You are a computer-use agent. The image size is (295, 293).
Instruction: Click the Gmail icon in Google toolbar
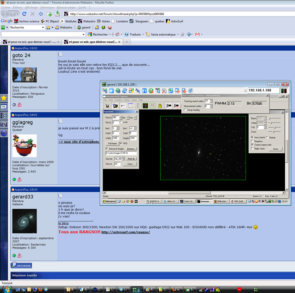pos(197,34)
